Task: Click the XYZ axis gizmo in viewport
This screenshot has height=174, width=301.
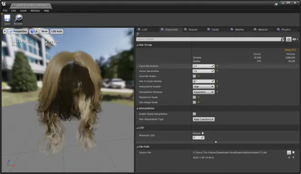Action: click(10, 164)
